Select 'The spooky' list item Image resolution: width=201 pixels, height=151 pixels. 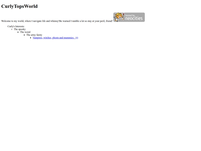click(x=20, y=29)
